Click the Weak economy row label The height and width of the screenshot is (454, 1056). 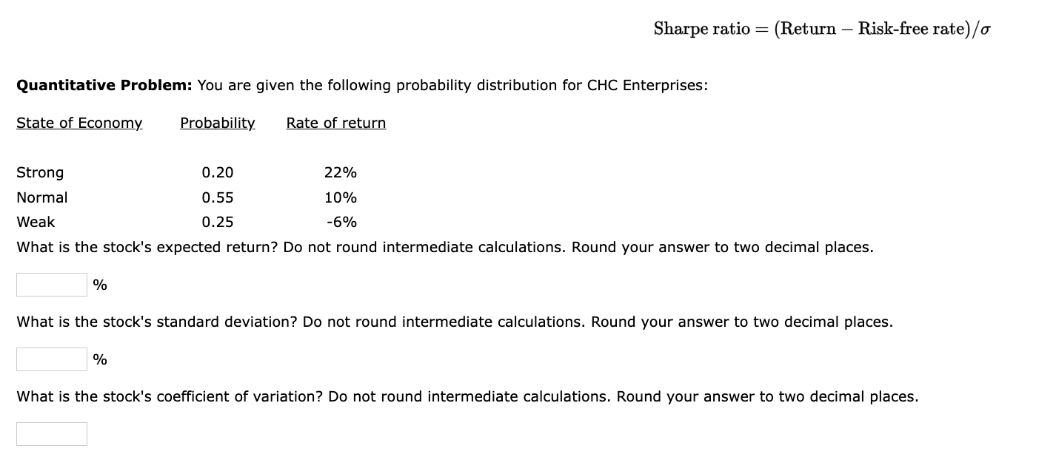[x=35, y=222]
